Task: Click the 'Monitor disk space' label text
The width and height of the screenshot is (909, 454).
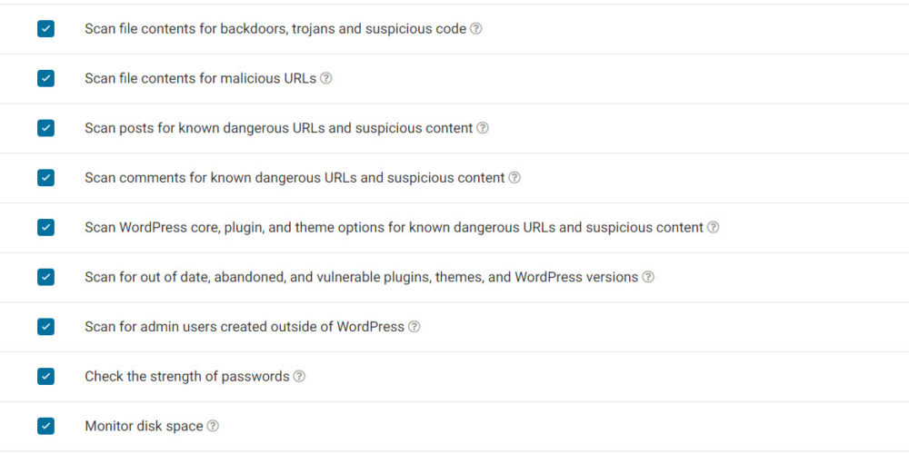Action: tap(144, 426)
